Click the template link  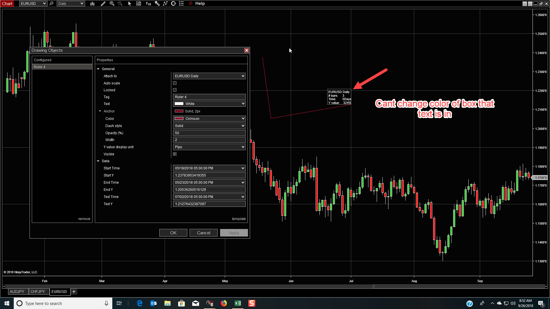point(239,219)
